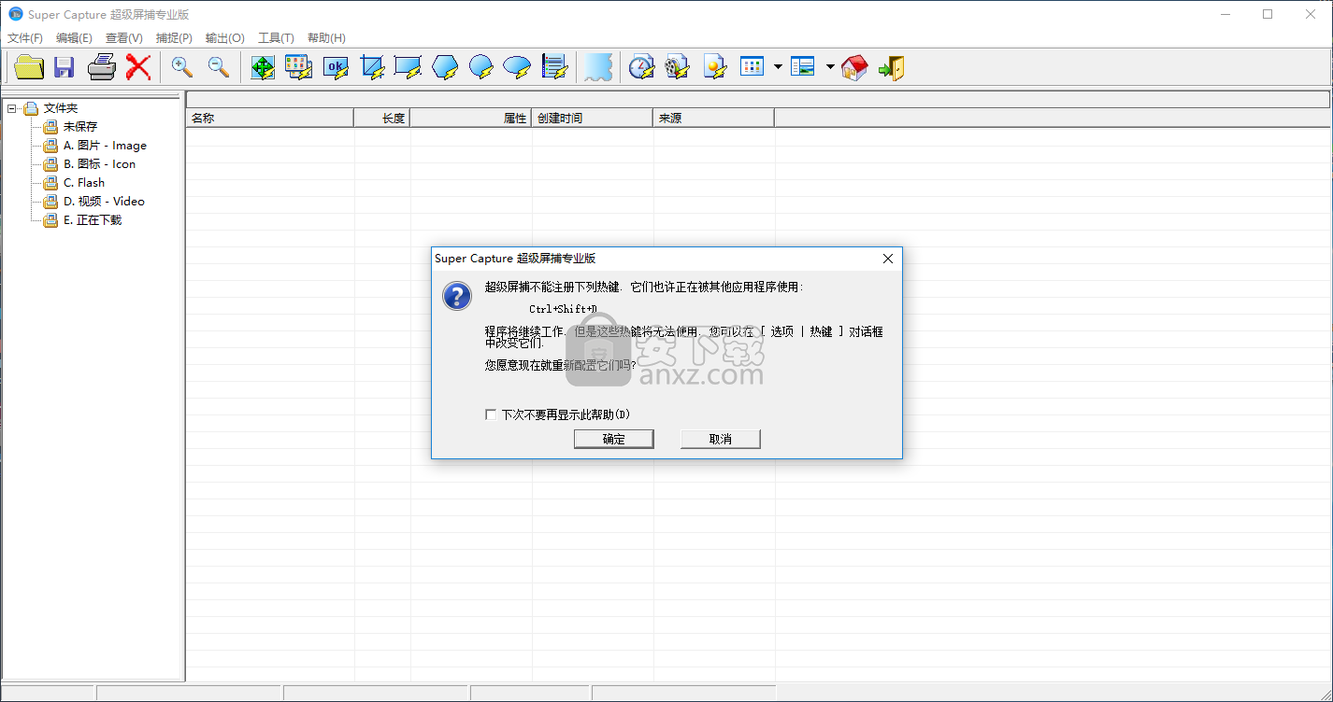Select the D. 视频 - Video folder
Screen dimensions: 1333x702
104,202
